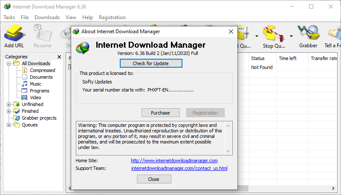Open the Stop Queue dropdown arrow
341x195 pixels.
[291, 36]
